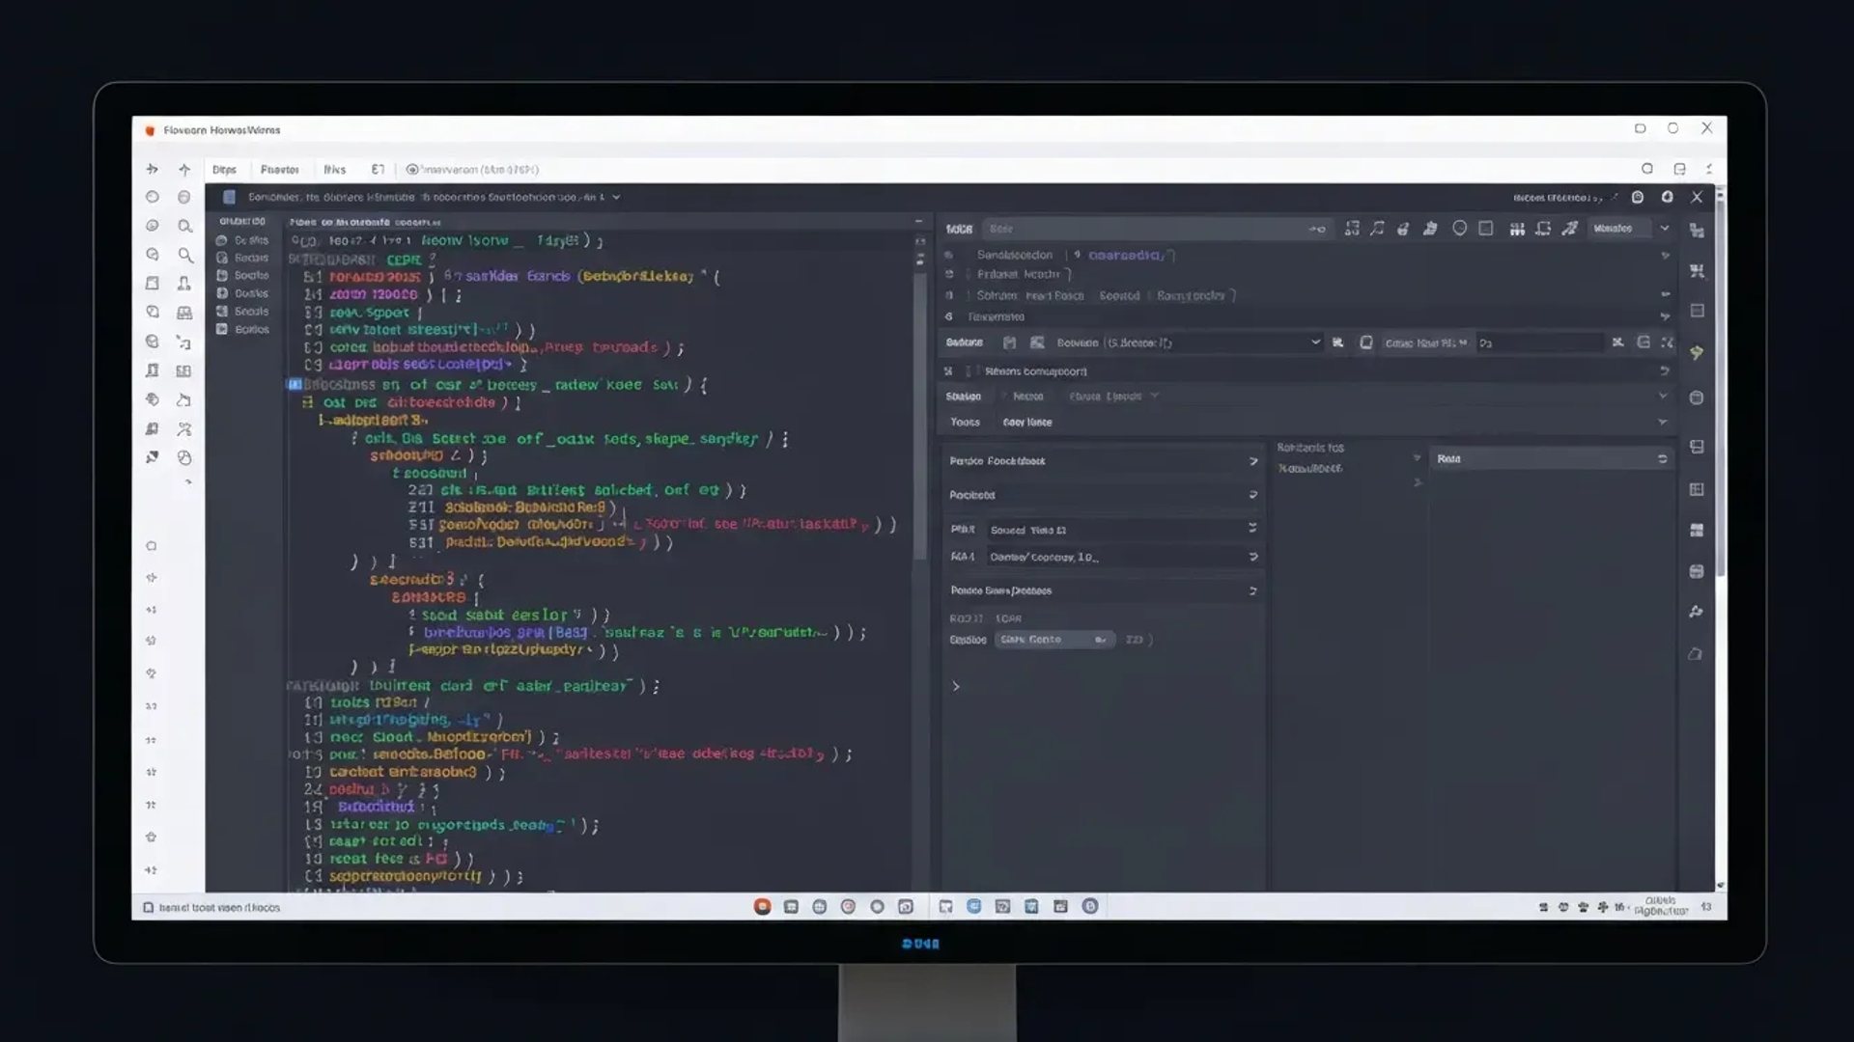Click the database cylinder icon in right sidebar
The image size is (1854, 1042).
[x=1697, y=571]
